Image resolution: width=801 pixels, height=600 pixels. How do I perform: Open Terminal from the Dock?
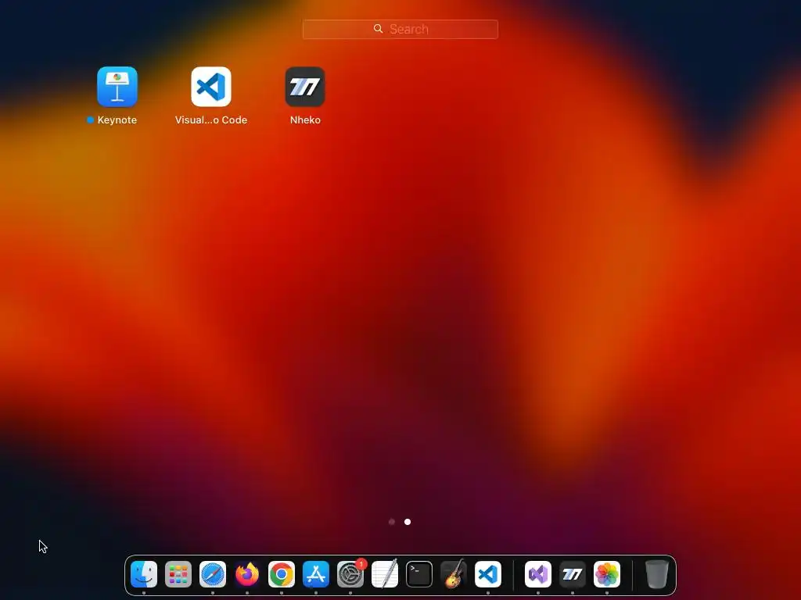[419, 574]
